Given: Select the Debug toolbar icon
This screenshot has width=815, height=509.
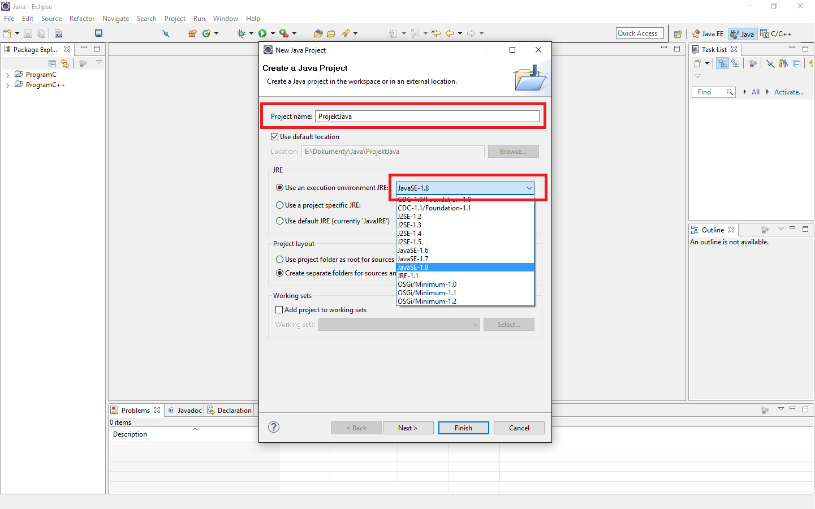Looking at the screenshot, I should (242, 33).
